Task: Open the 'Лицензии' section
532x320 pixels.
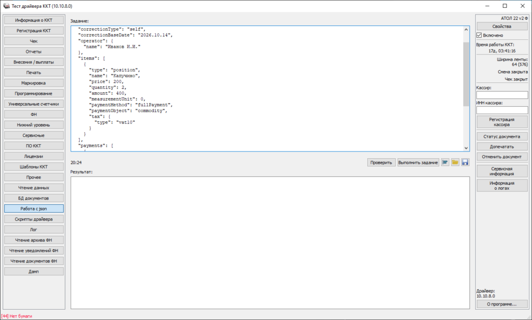Action: click(34, 157)
